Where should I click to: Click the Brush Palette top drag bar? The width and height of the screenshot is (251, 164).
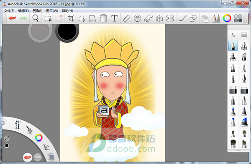click(x=238, y=27)
